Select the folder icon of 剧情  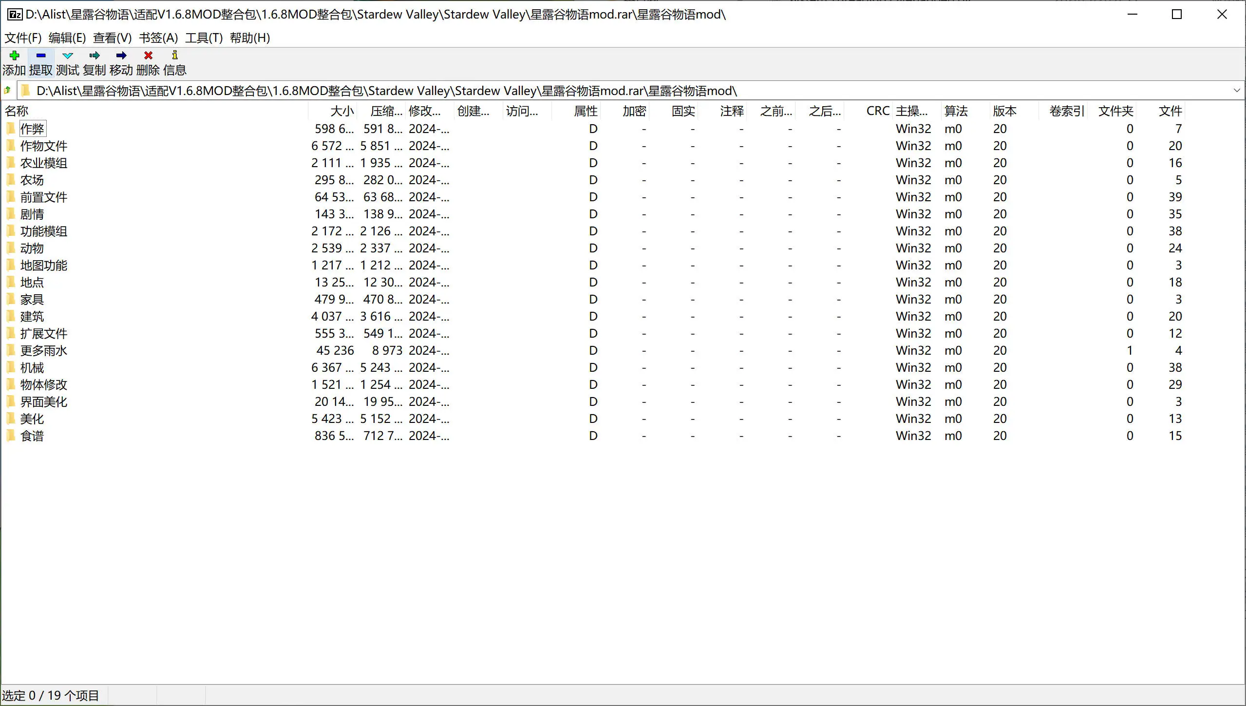click(x=11, y=214)
